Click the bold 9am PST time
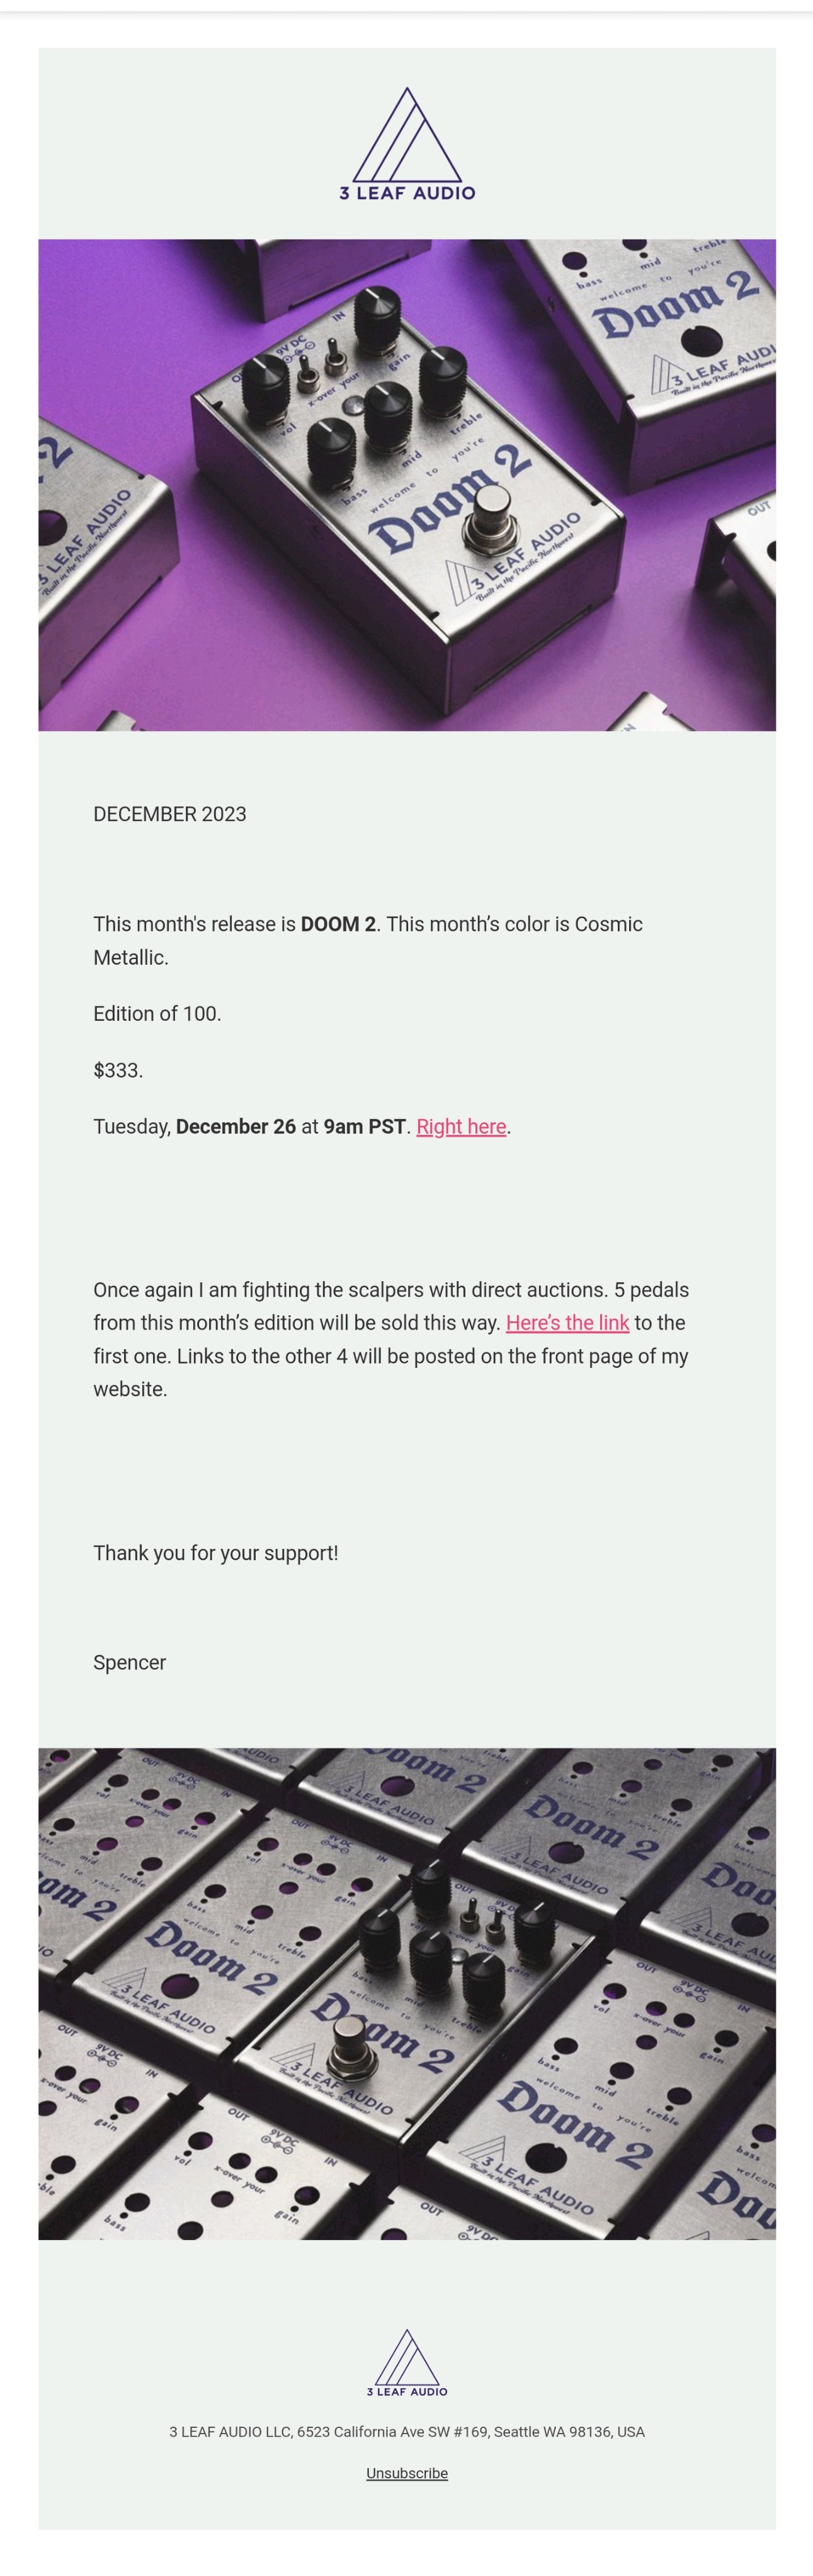Viewport: 813px width, 2576px height. pos(365,1126)
